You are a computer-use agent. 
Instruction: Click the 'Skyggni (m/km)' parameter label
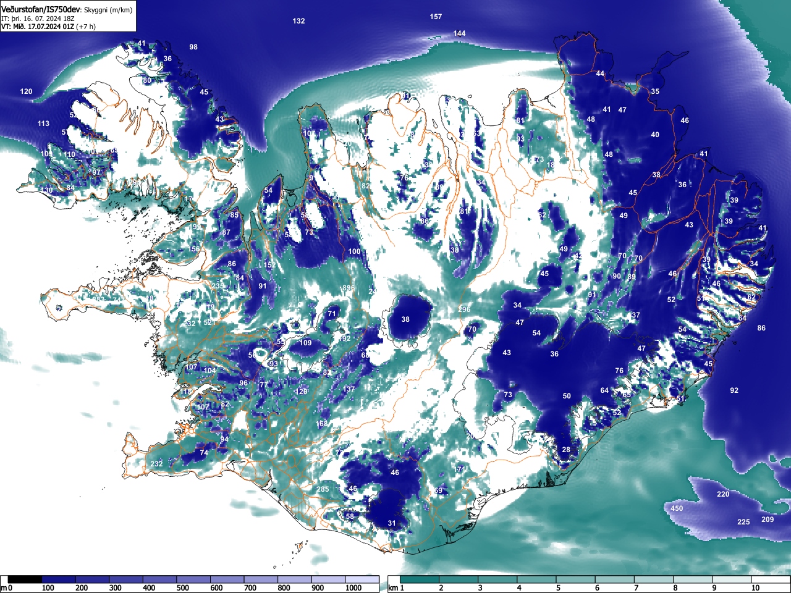point(108,10)
